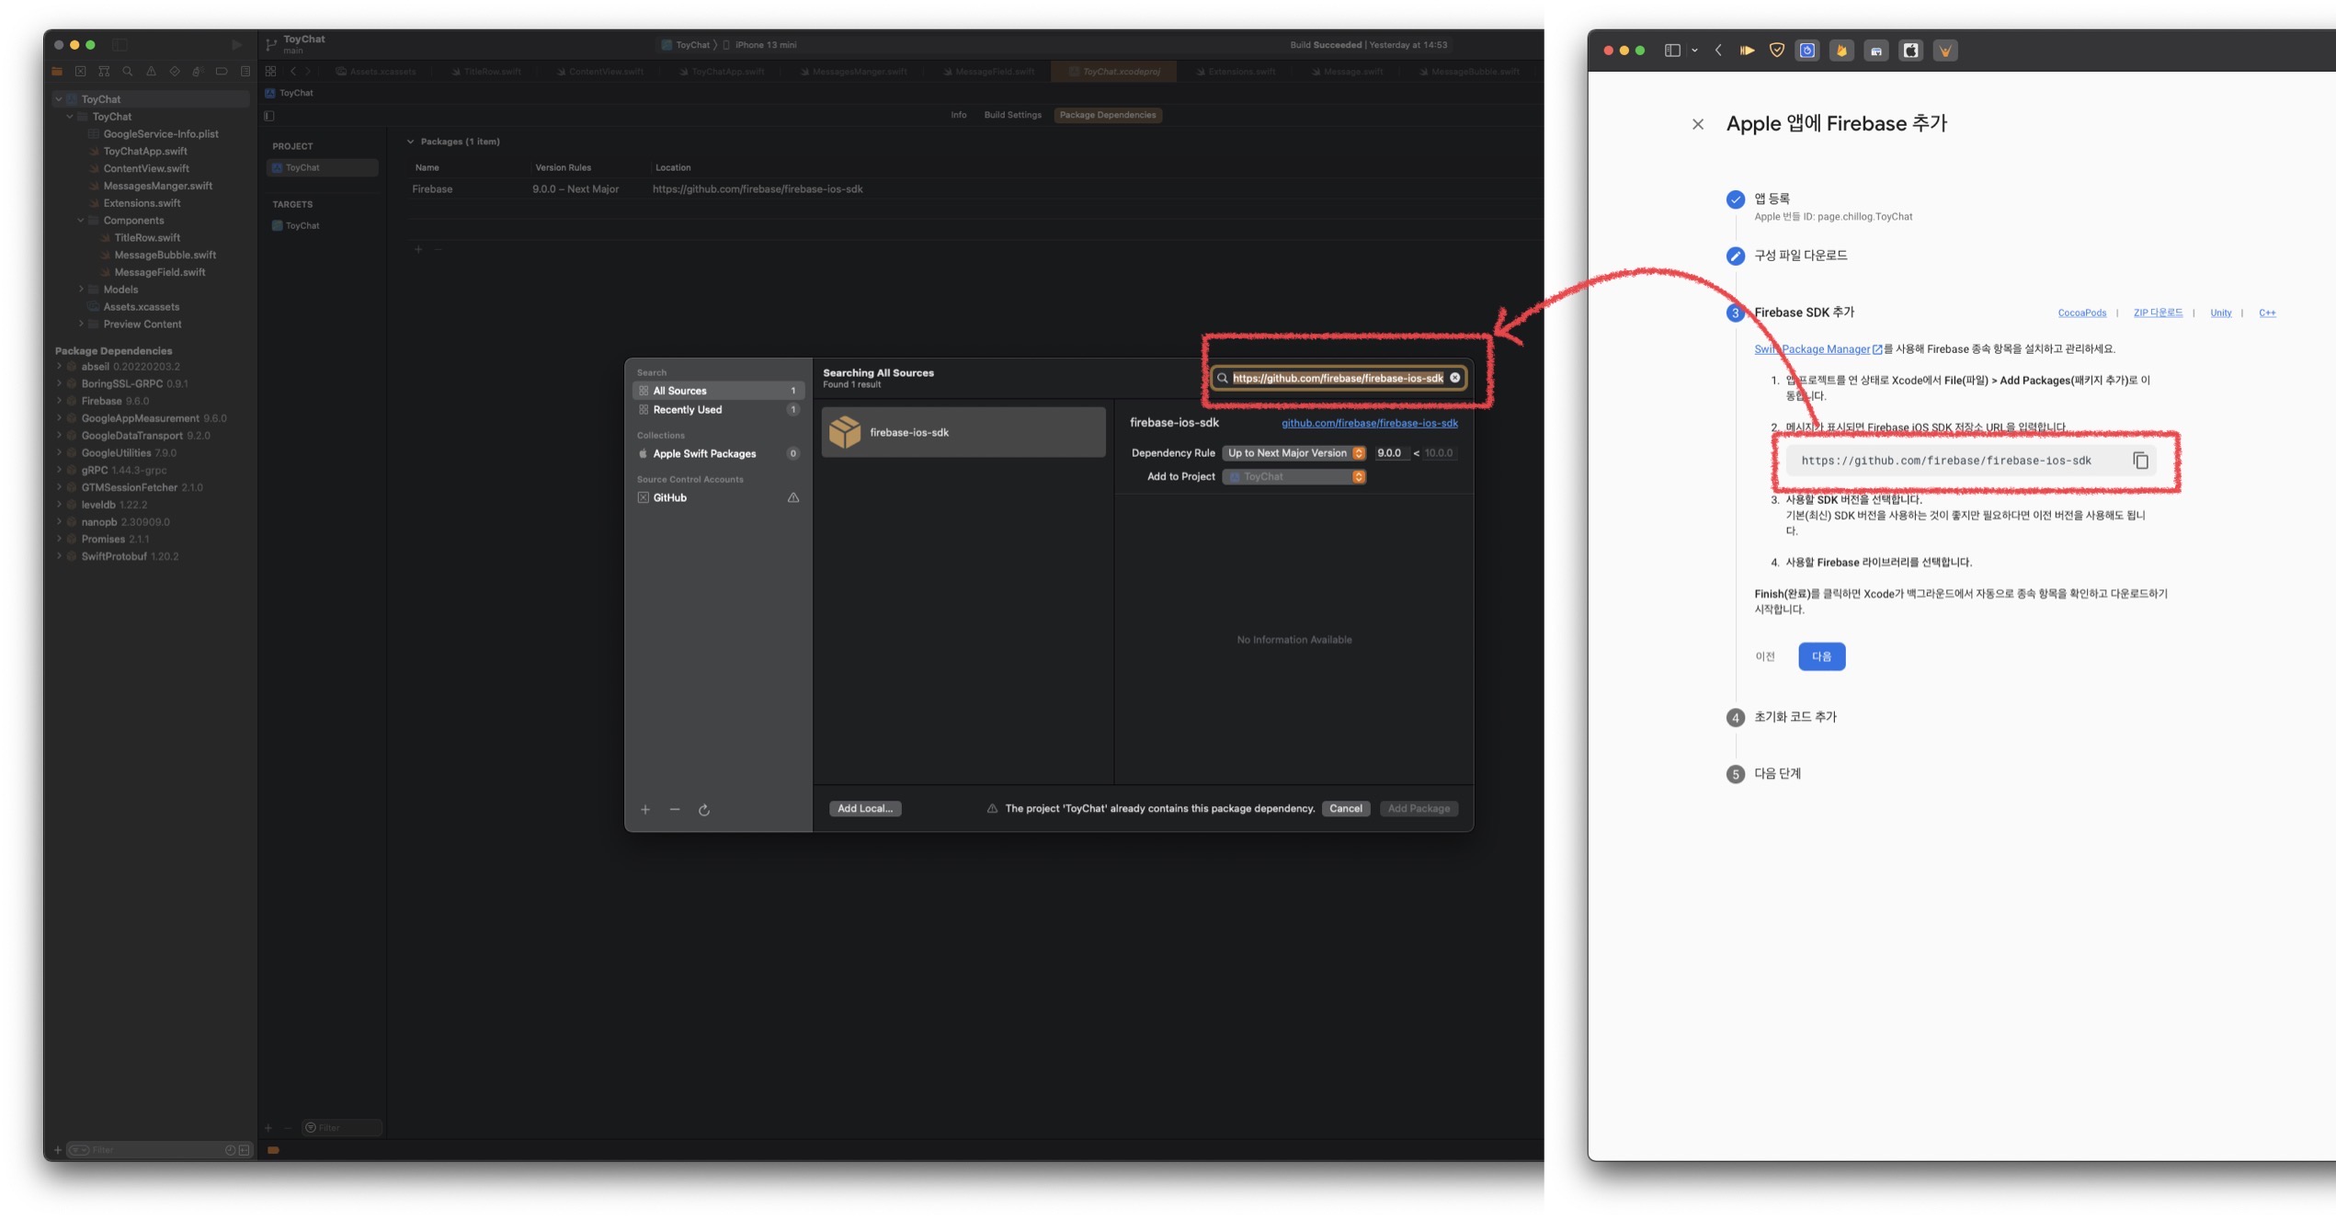Collapse the Components folder in navigator
2336x1219 pixels.
(81, 221)
